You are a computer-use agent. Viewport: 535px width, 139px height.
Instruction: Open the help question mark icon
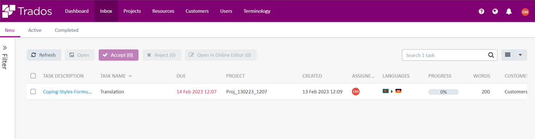click(x=481, y=11)
